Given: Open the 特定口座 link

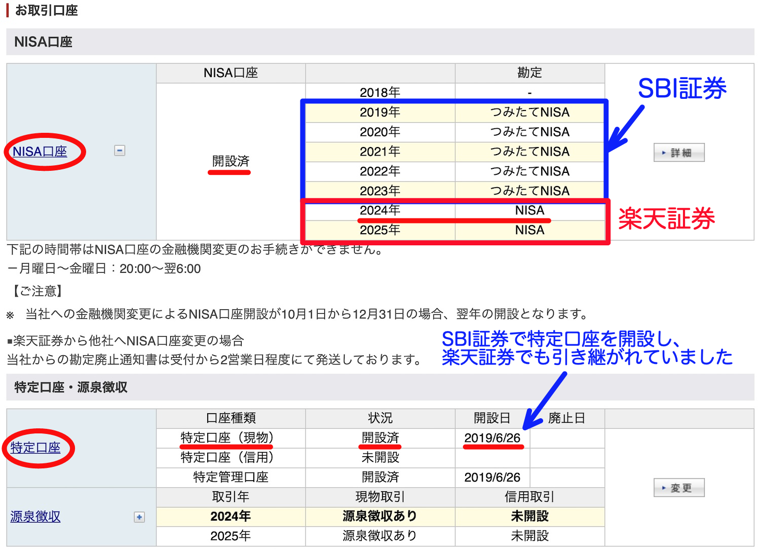Looking at the screenshot, I should pos(35,448).
